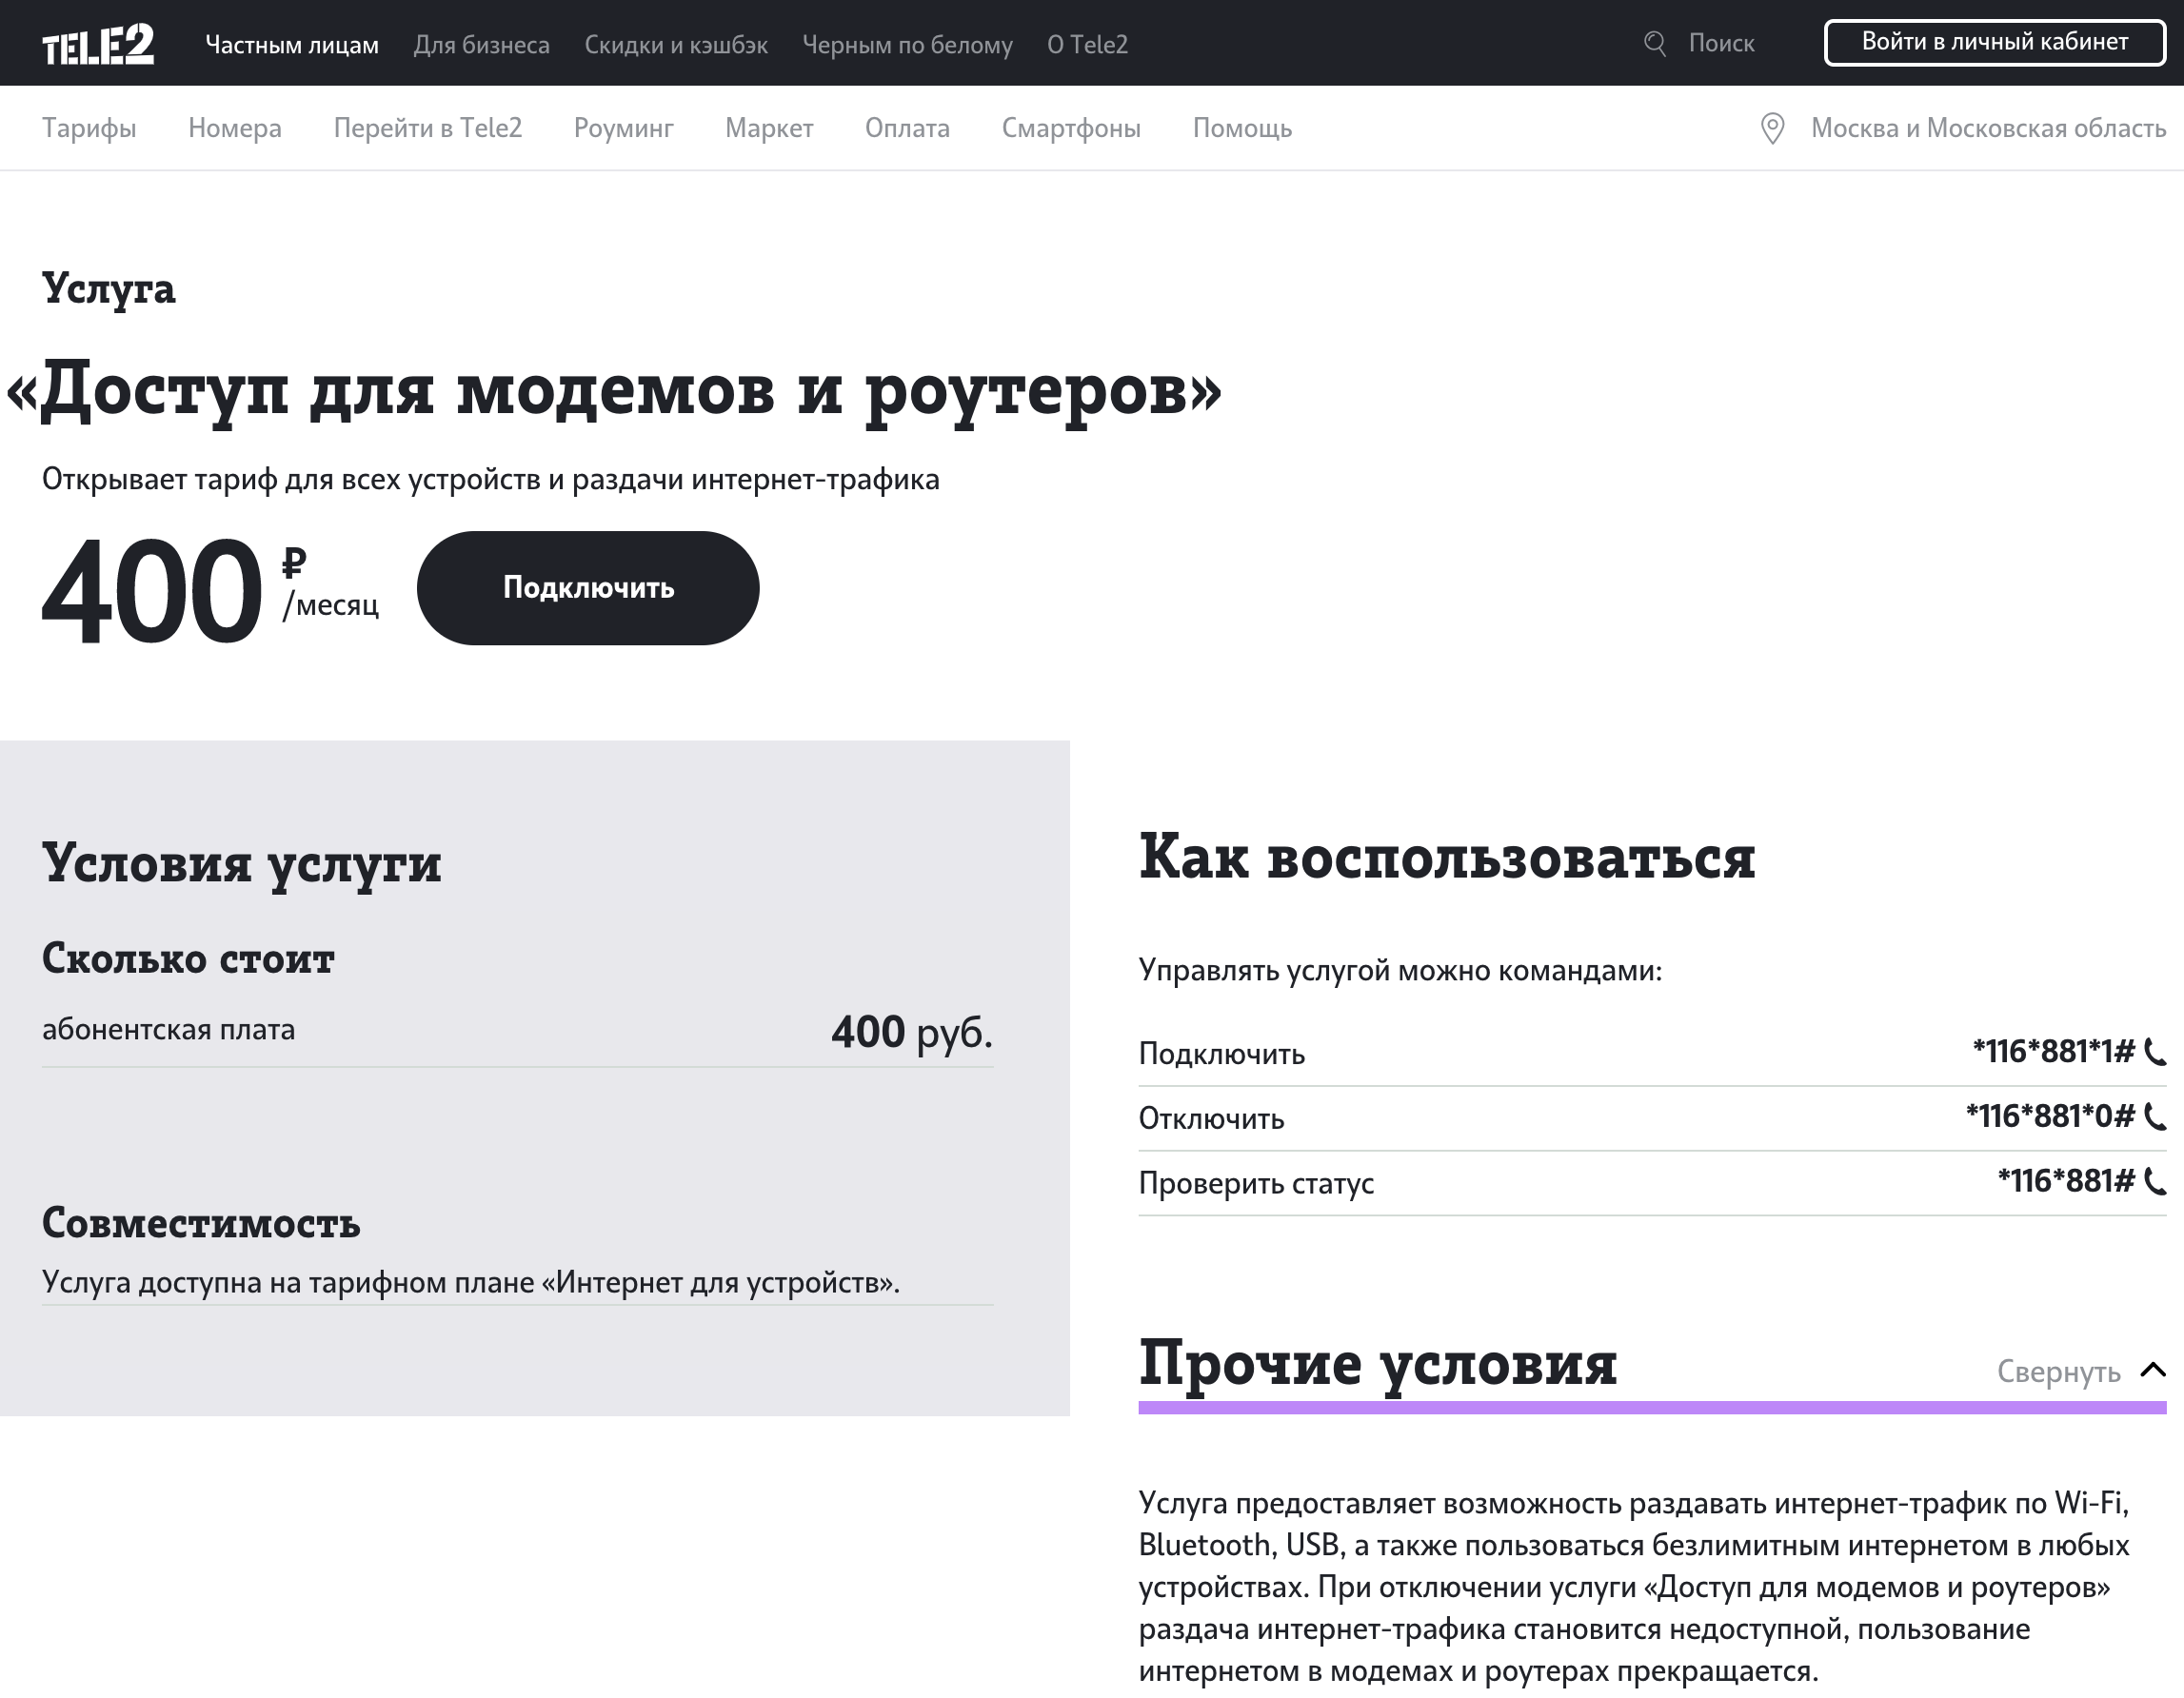The width and height of the screenshot is (2184, 1698).
Task: Click phone icon next to *116*881*0#
Action: pos(2156,1116)
